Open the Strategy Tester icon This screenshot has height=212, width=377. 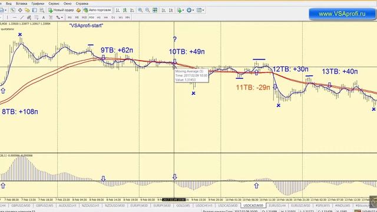[x=42, y=10]
